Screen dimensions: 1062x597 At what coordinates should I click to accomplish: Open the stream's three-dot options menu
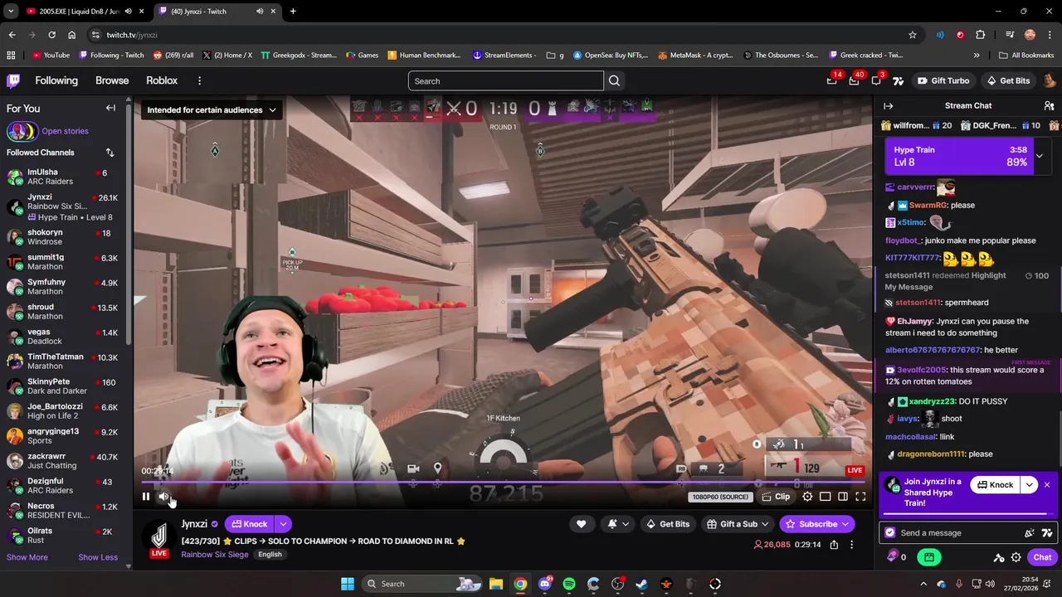coord(851,545)
